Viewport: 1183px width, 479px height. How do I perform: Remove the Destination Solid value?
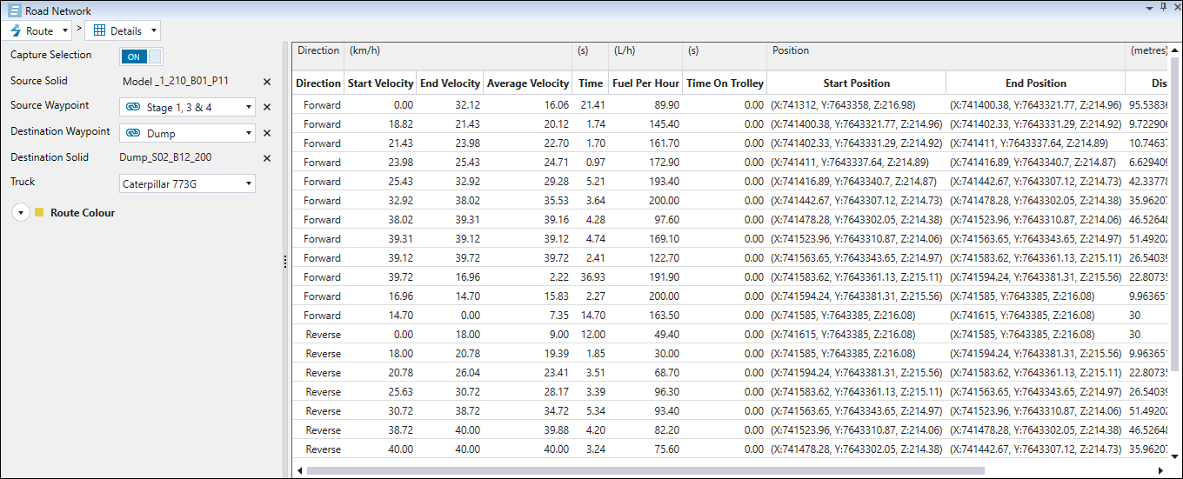coord(267,159)
